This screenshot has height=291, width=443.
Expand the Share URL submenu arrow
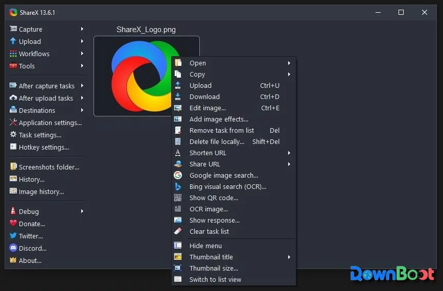point(289,164)
